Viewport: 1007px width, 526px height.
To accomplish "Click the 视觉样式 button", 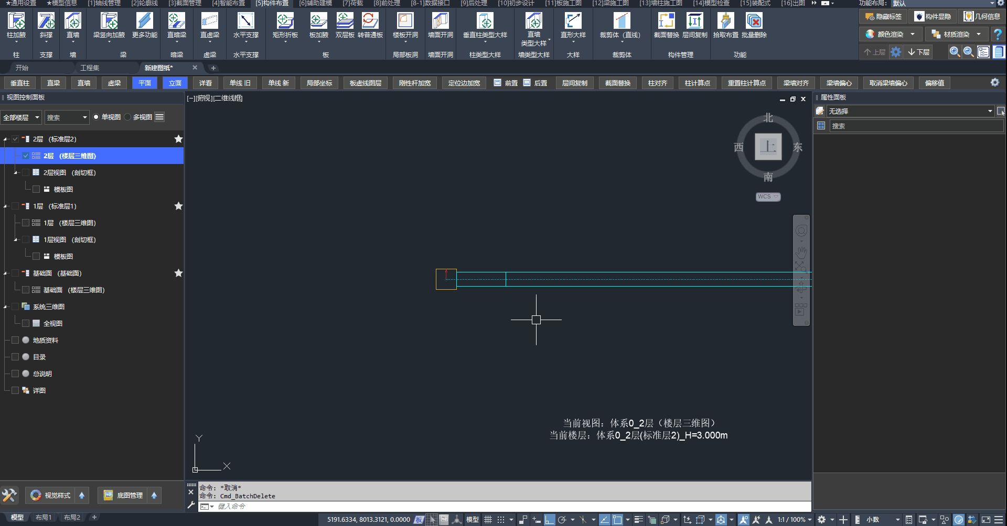I will click(x=51, y=495).
